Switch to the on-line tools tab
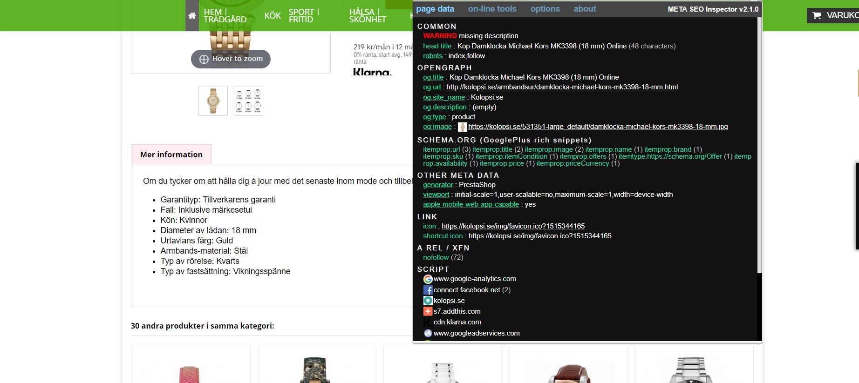 [492, 9]
